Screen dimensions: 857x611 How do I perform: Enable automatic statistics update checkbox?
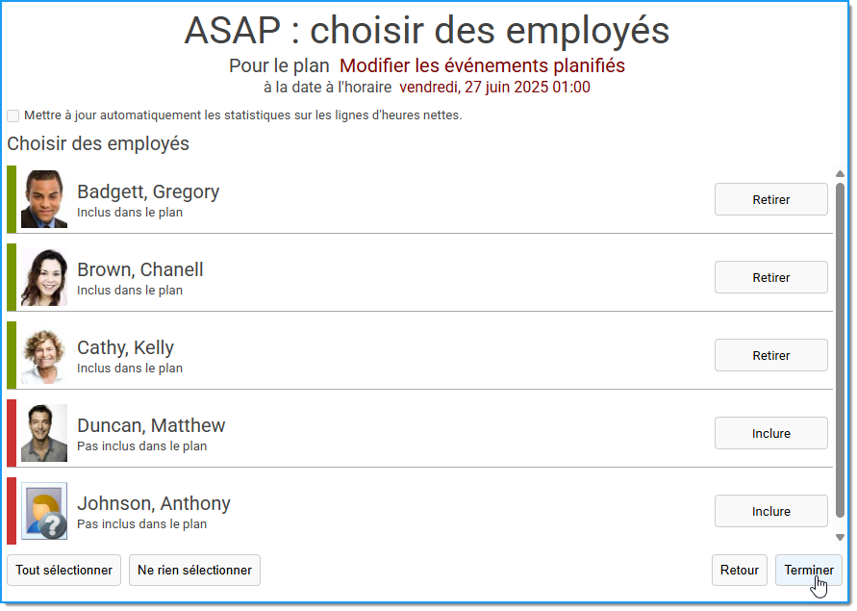(13, 115)
